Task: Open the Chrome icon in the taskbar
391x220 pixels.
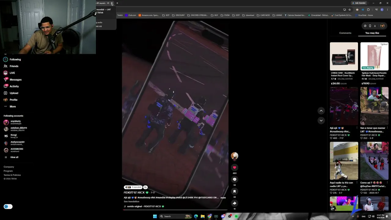Action: [209, 216]
